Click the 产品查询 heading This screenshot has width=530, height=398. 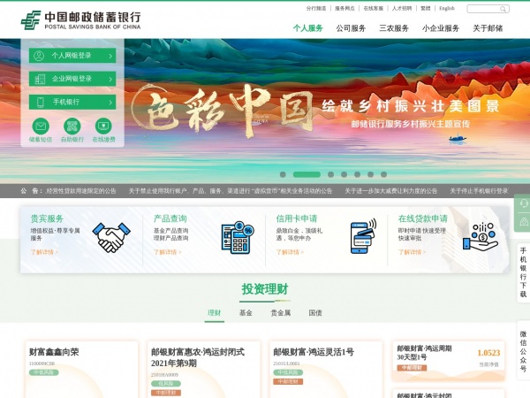point(170,218)
